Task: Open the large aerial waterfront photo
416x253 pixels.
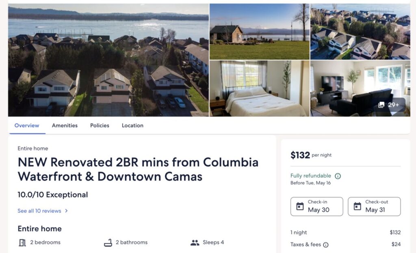Action: click(108, 60)
